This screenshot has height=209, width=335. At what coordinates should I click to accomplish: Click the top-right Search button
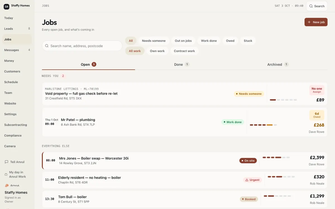click(317, 6)
